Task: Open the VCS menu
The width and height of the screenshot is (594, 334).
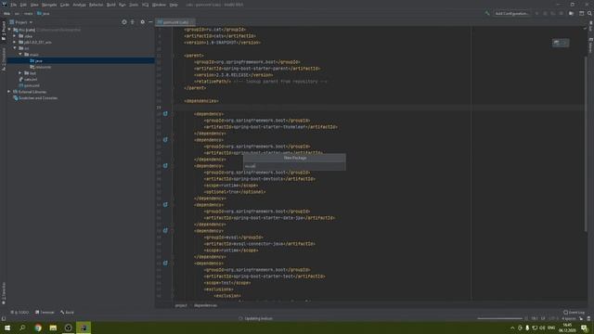Action: pyautogui.click(x=146, y=5)
